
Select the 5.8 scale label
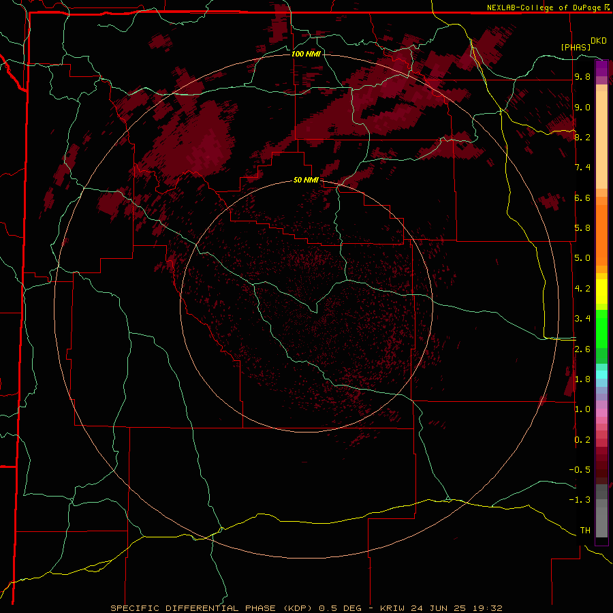582,227
